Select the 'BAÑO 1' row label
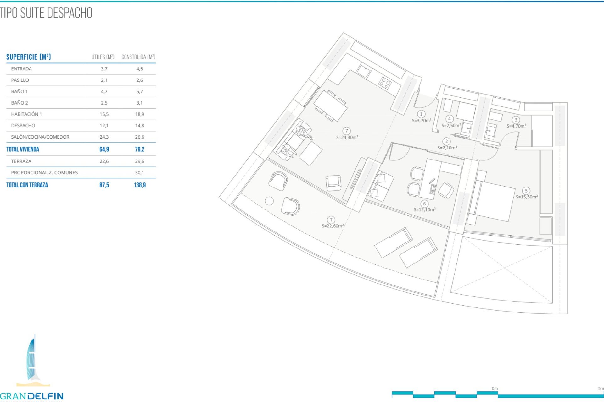Image resolution: width=604 pixels, height=402 pixels. 20,91
